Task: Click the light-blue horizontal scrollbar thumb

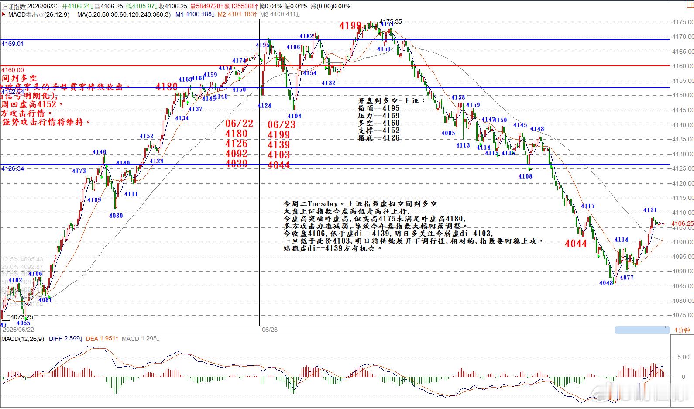Action: (x=642, y=330)
